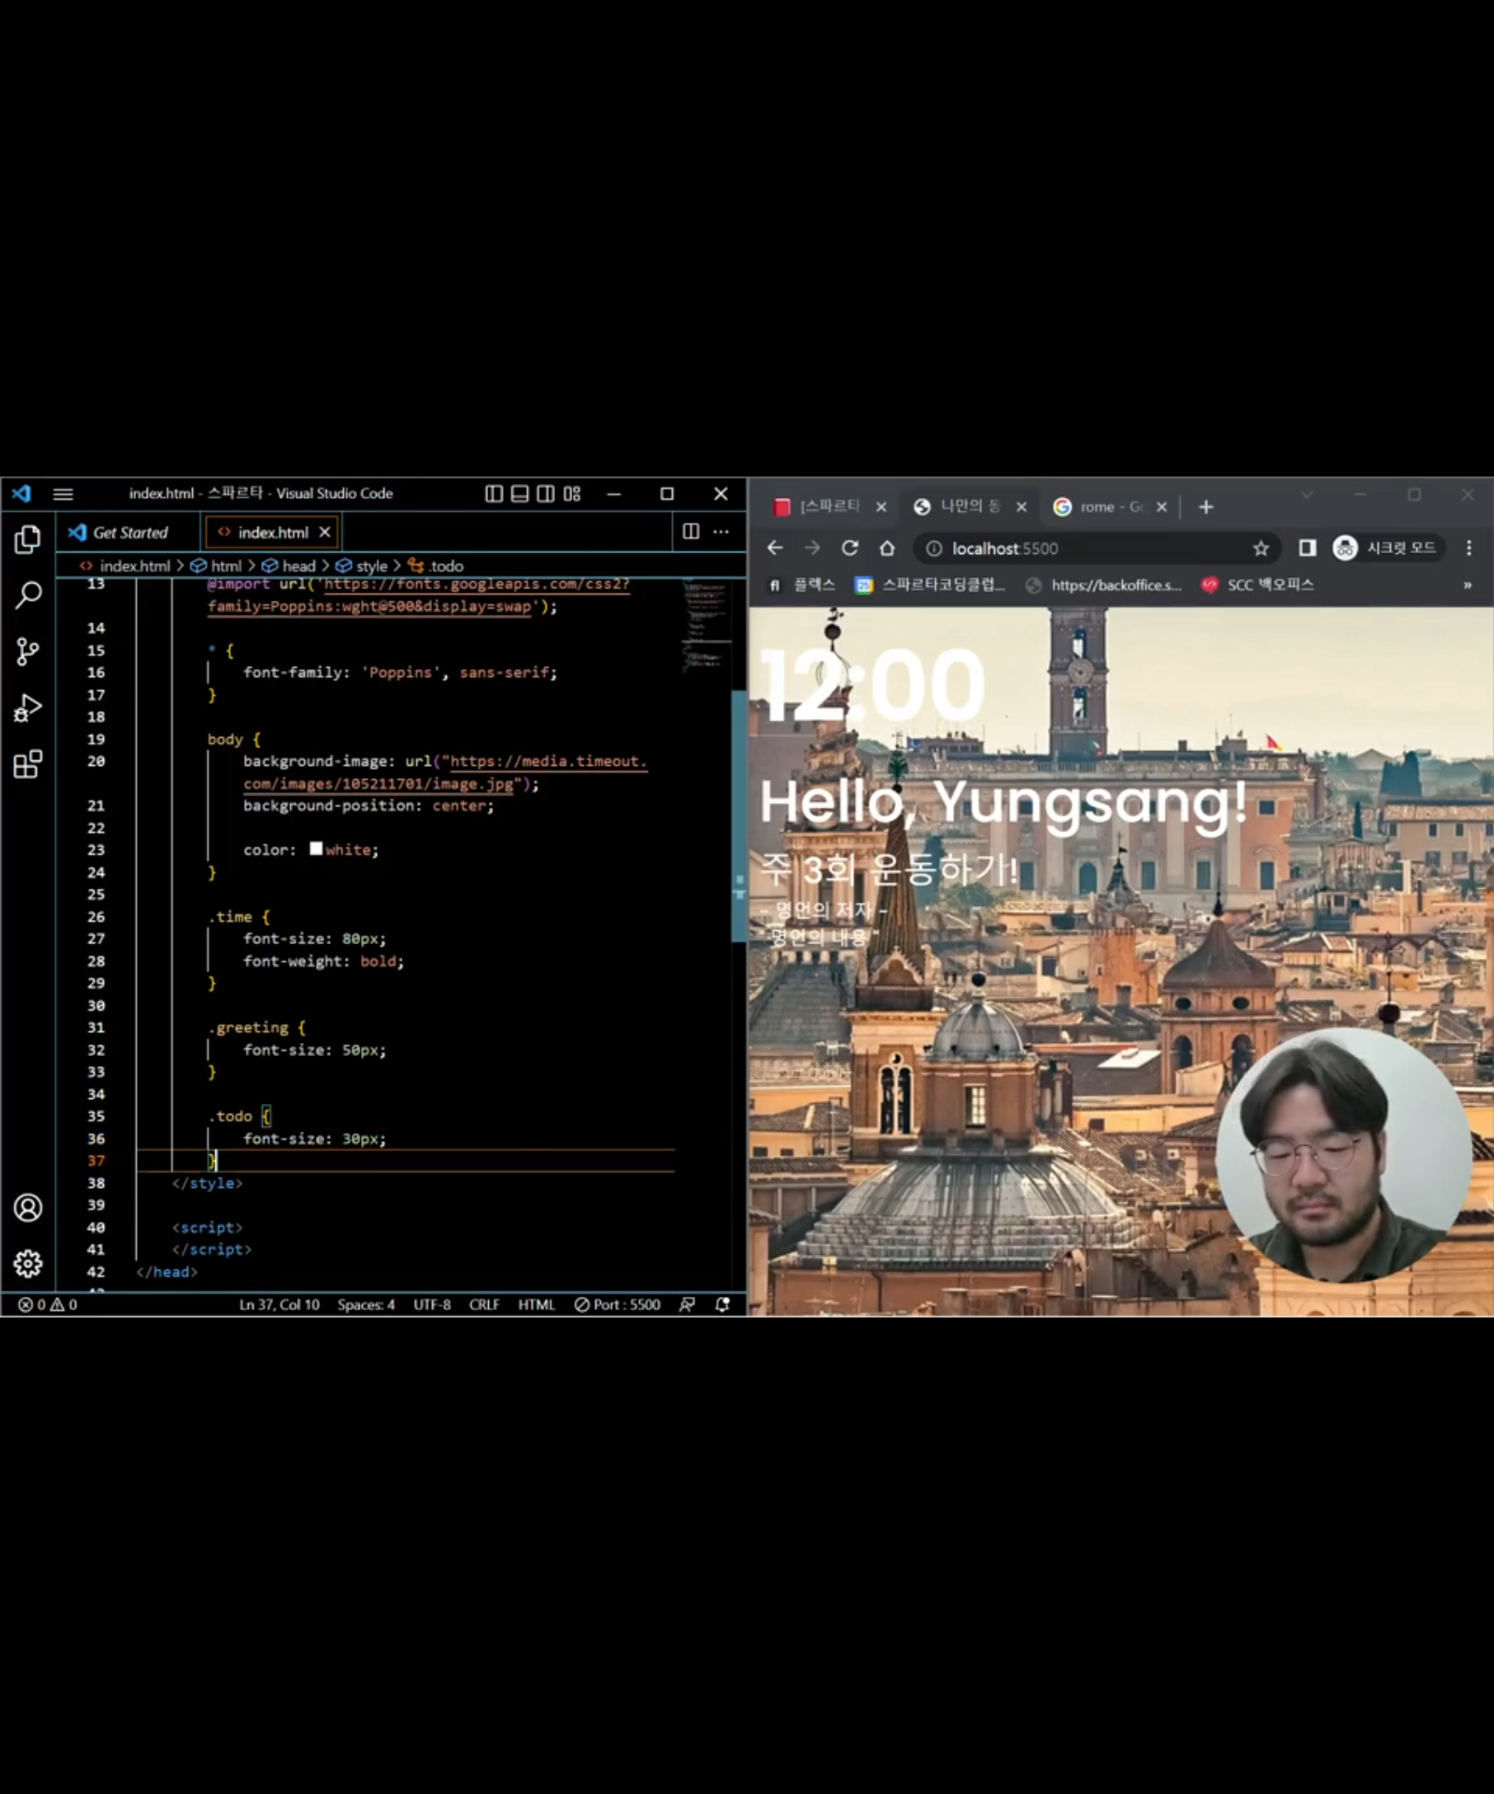
Task: Click the 시크릿 모드 incognito indicator
Action: click(x=1387, y=547)
